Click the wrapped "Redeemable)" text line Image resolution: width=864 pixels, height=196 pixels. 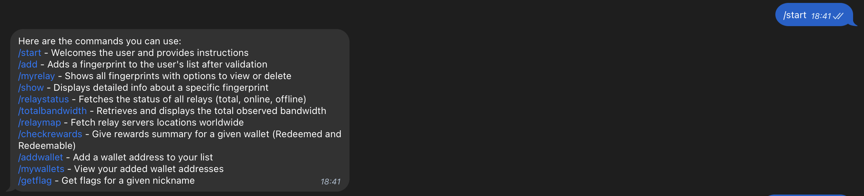(x=47, y=146)
